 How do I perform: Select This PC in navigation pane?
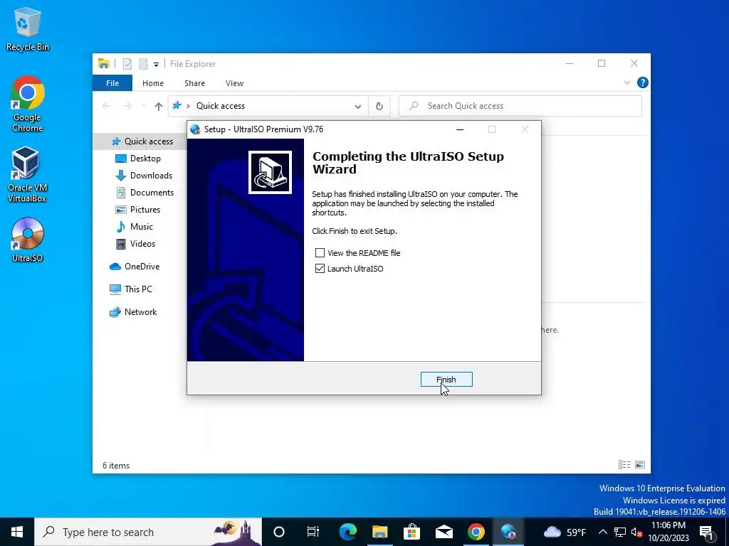click(x=140, y=289)
